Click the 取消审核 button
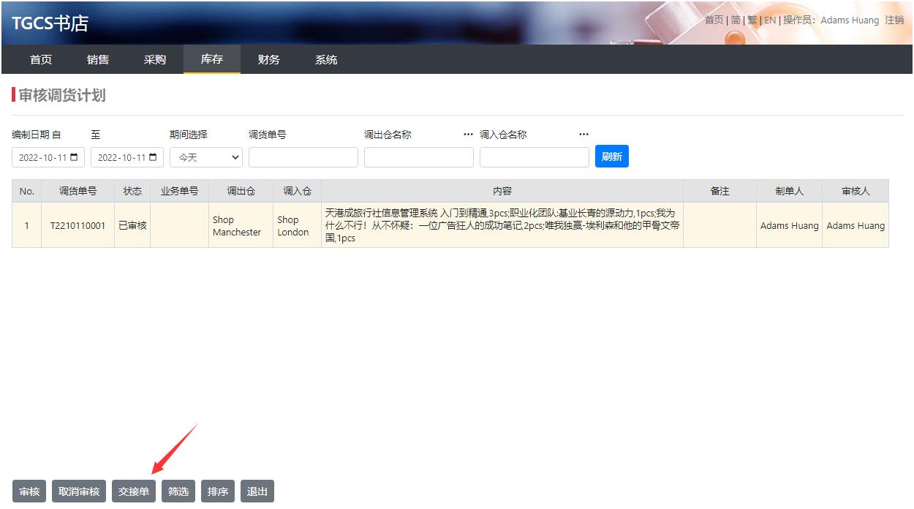The width and height of the screenshot is (914, 509). point(79,491)
